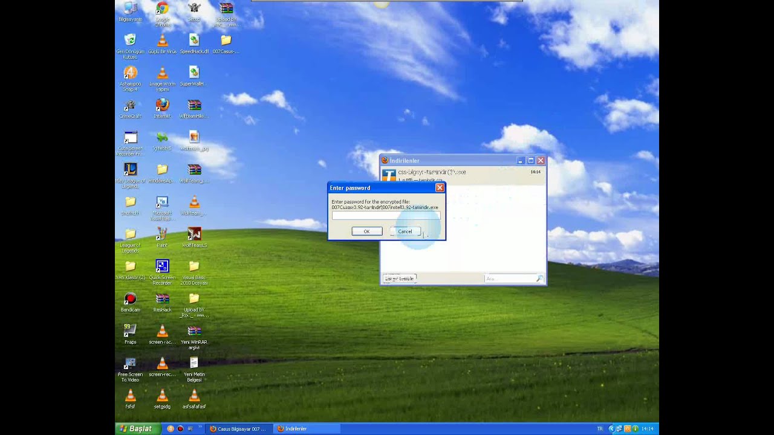Select the Microsoft Visual Basic shortcut
774x435 pixels.
pyautogui.click(x=162, y=208)
